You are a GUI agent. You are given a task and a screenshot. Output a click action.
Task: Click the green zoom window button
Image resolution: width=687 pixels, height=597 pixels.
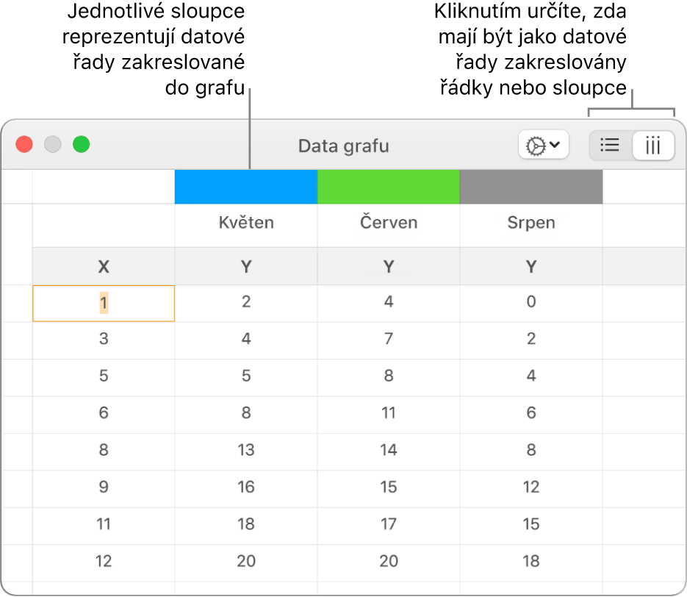coord(81,144)
